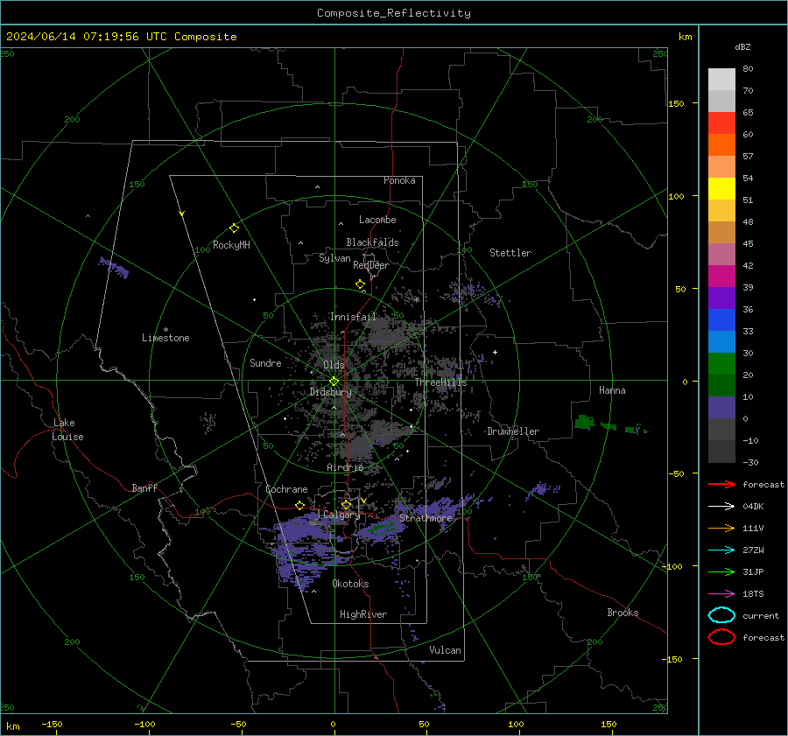Click the Brooks city label
Viewport: 788px width, 736px height.
click(x=623, y=613)
